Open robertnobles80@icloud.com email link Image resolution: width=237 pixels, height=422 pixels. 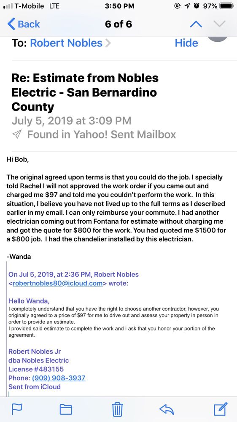[58, 284]
